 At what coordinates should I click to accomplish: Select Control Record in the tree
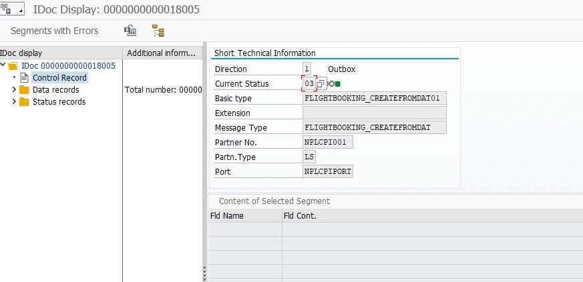(60, 77)
